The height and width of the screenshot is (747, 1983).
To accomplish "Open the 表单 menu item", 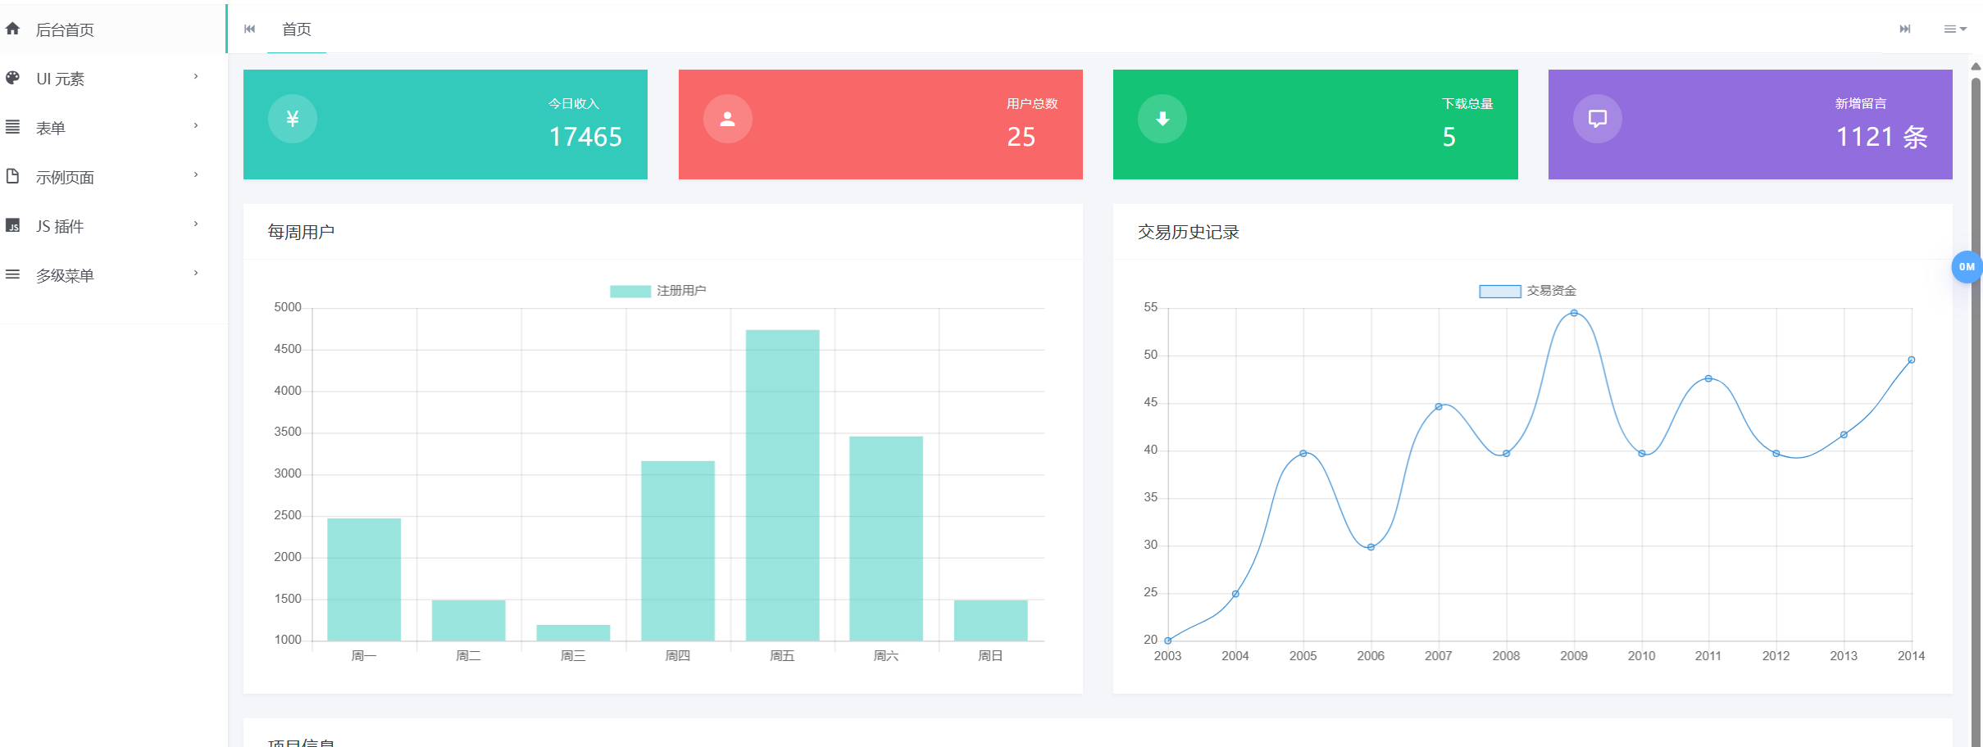I will click(113, 128).
